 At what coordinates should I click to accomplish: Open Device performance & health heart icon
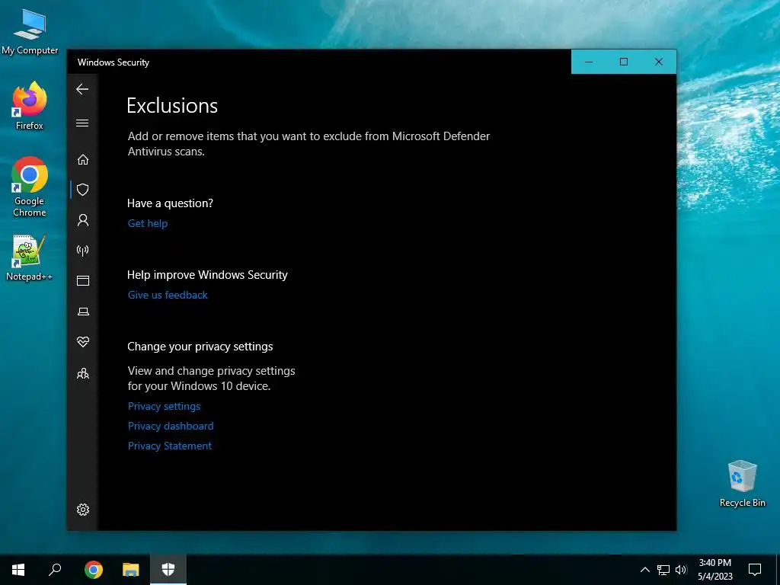(83, 342)
